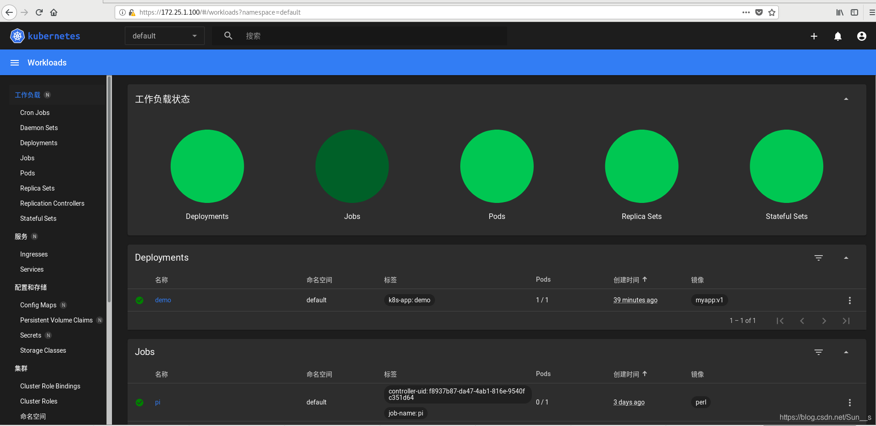
Task: Open Pods in sidebar
Action: coord(28,173)
